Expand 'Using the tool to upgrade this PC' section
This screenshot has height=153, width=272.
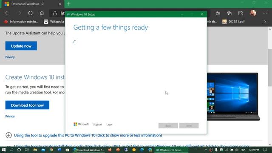[88, 135]
